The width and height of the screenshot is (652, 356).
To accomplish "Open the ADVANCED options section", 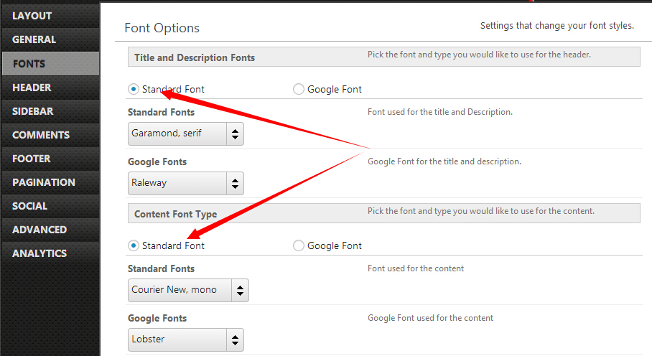I will point(39,230).
